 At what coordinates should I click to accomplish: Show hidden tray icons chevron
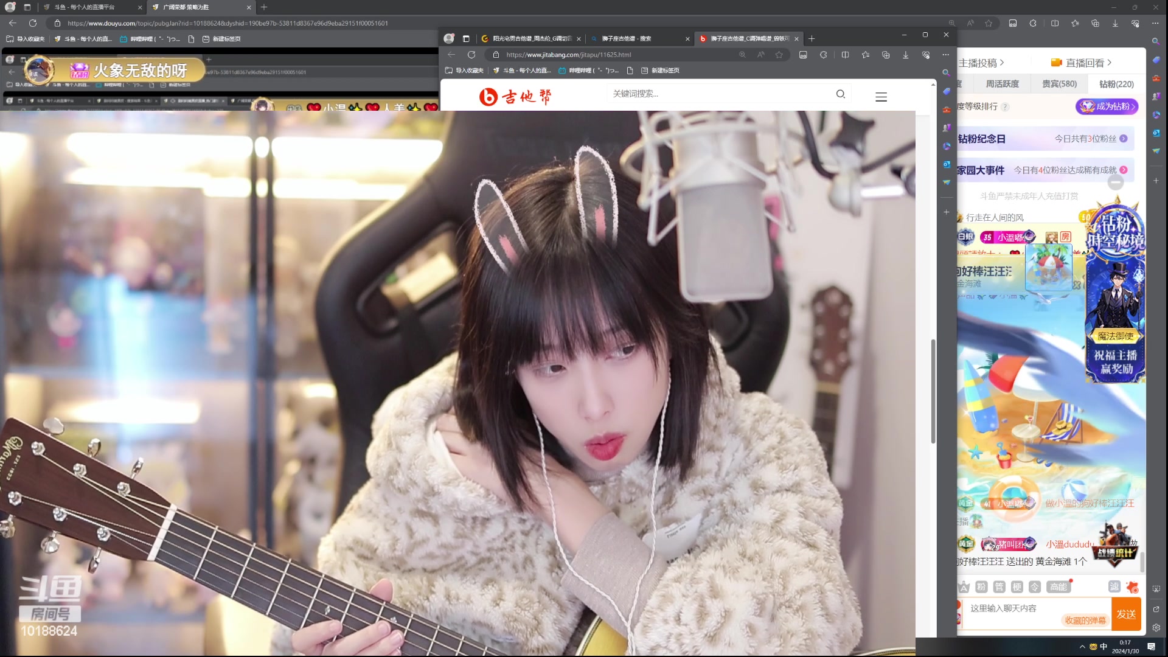[x=1082, y=647]
